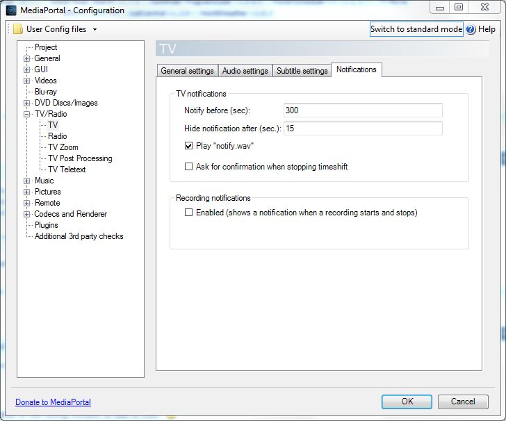
Task: Select TV Teletext in the tree
Action: (x=67, y=170)
